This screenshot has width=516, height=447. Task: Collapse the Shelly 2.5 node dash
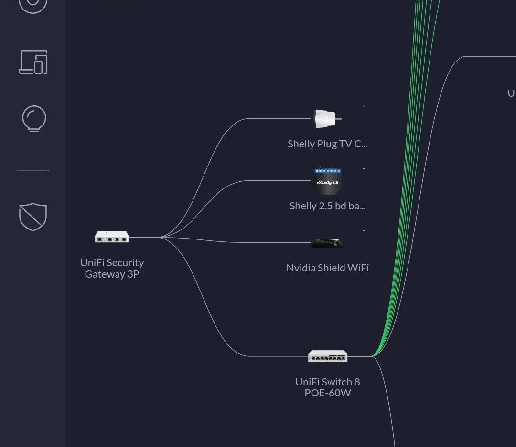(x=364, y=168)
